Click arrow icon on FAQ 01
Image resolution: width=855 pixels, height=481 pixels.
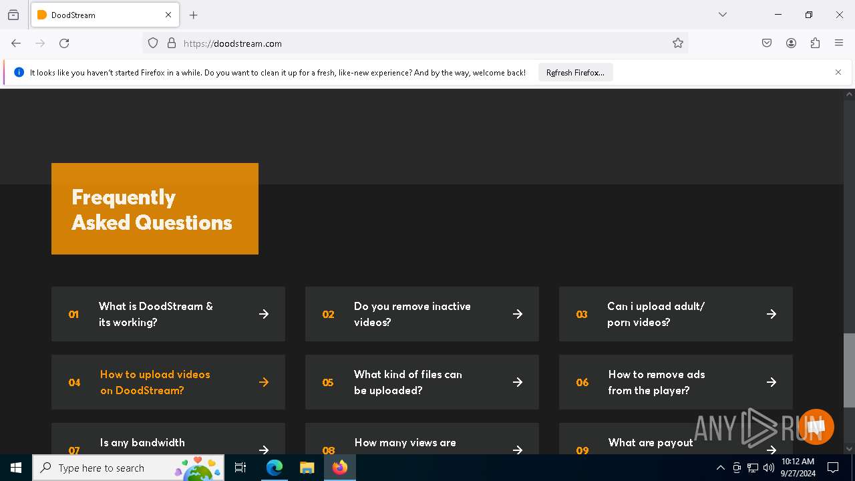point(264,314)
